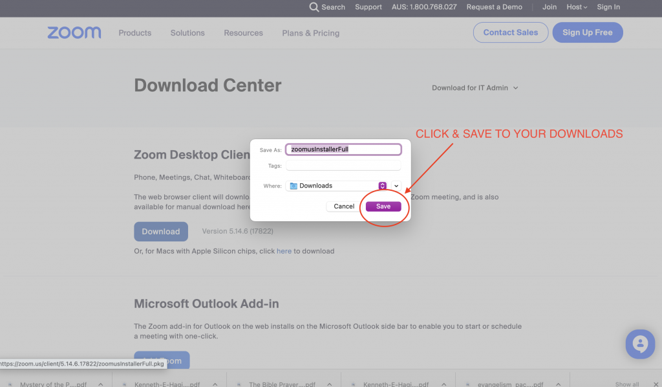Click the Tags input field
Image resolution: width=662 pixels, height=387 pixels.
point(343,166)
